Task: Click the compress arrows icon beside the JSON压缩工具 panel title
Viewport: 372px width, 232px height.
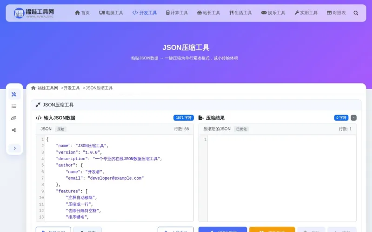Action: (x=38, y=105)
